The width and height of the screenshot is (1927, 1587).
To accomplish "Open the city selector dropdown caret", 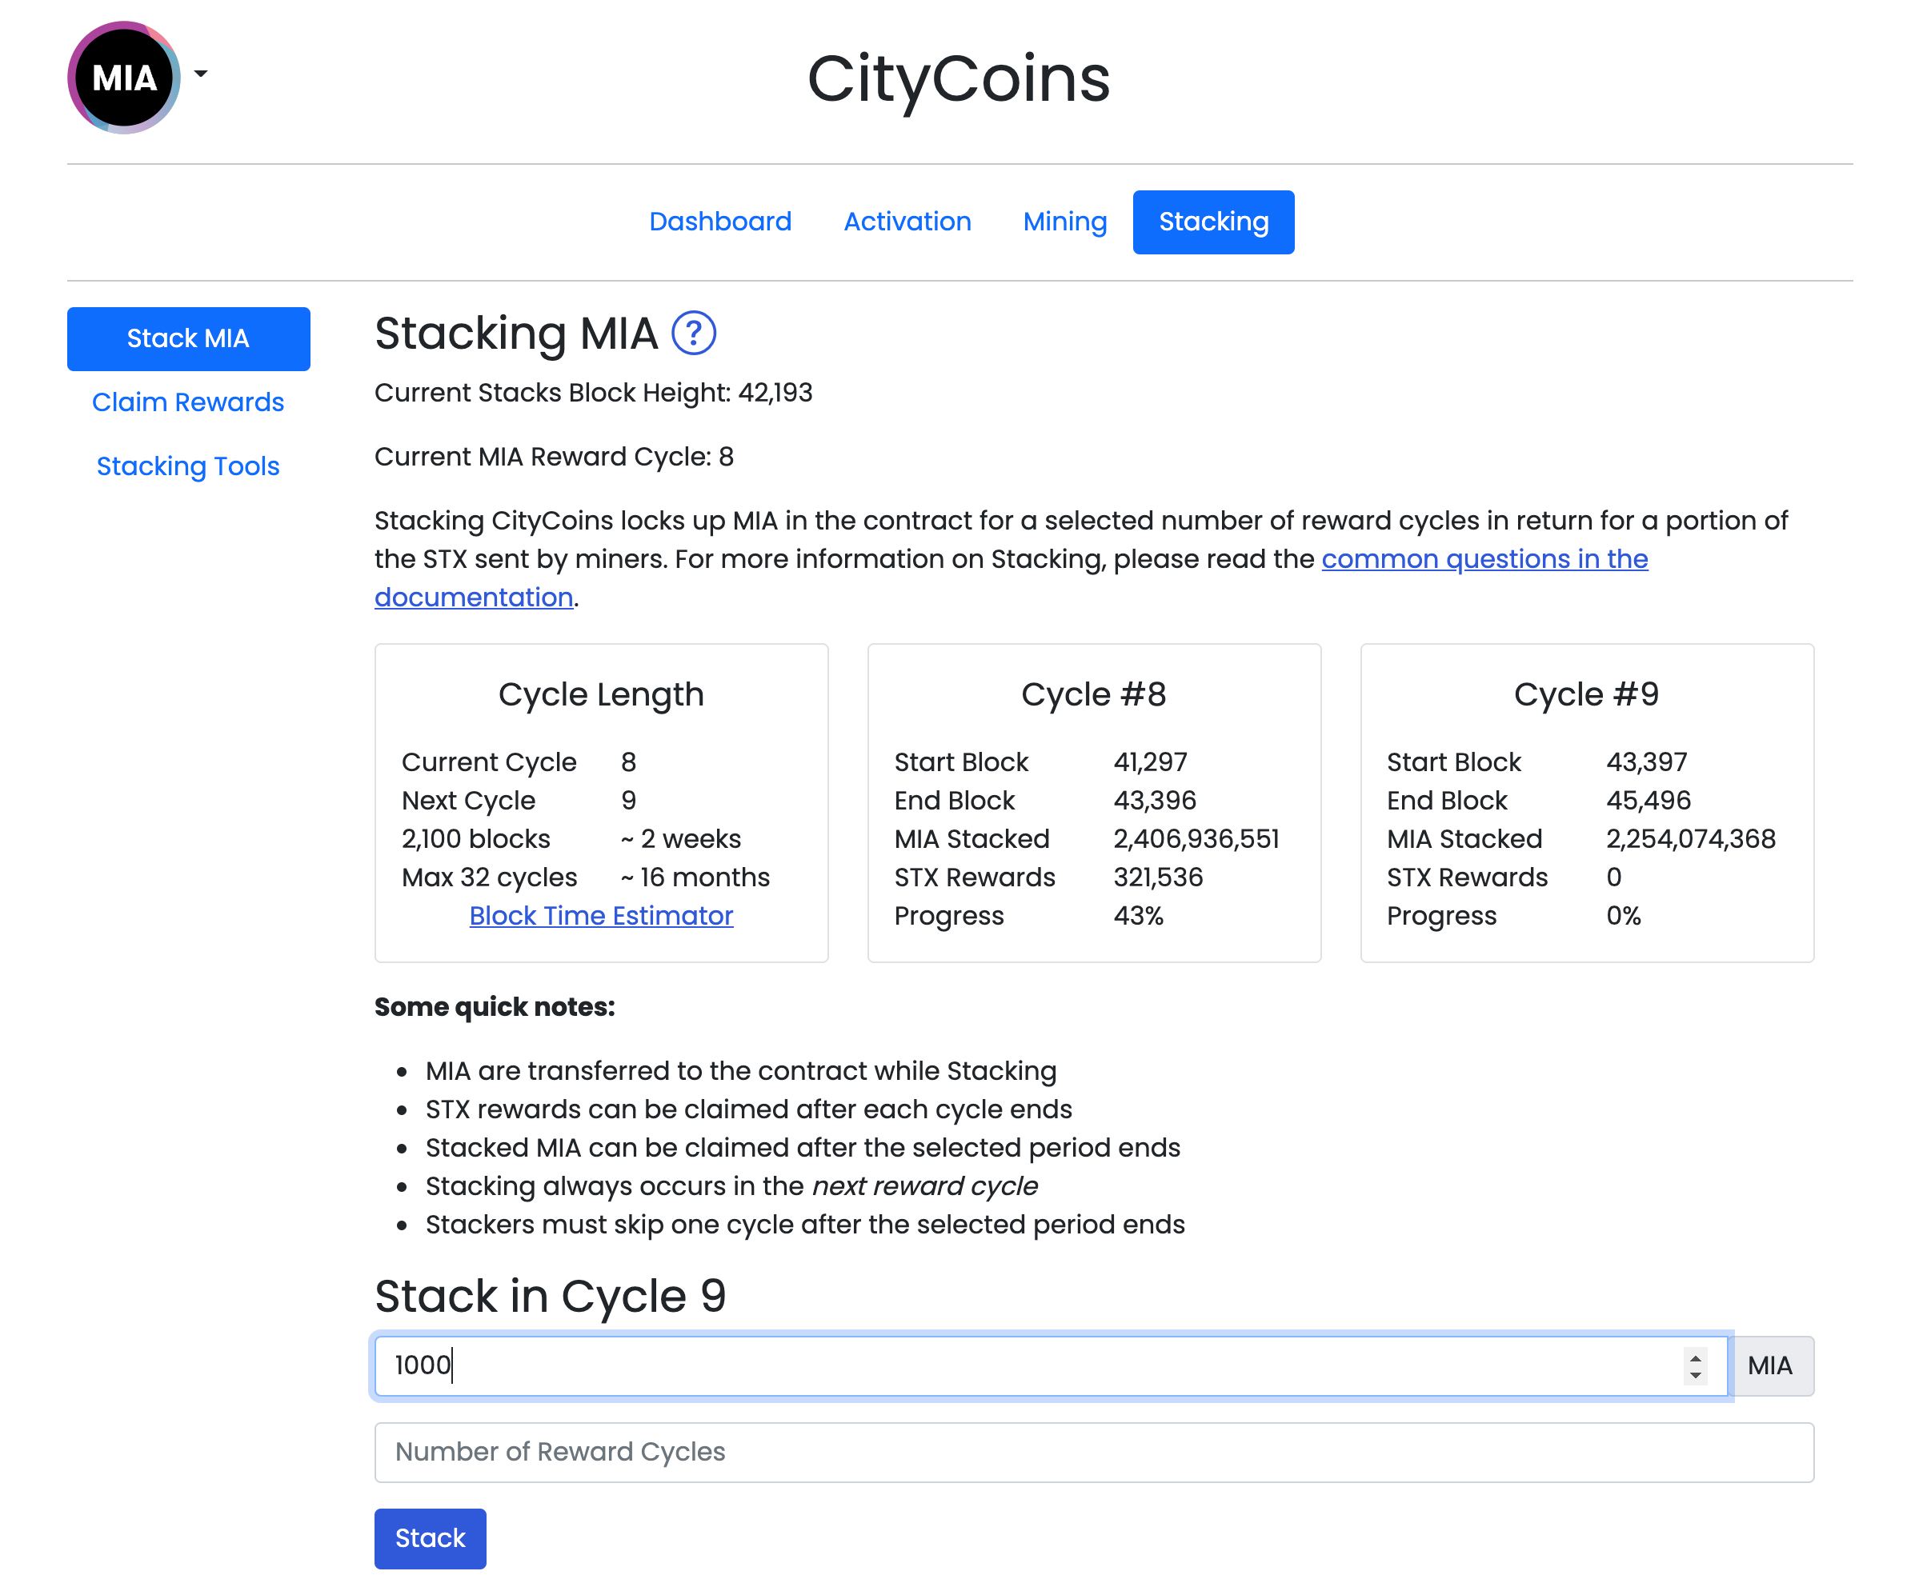I will click(x=200, y=74).
